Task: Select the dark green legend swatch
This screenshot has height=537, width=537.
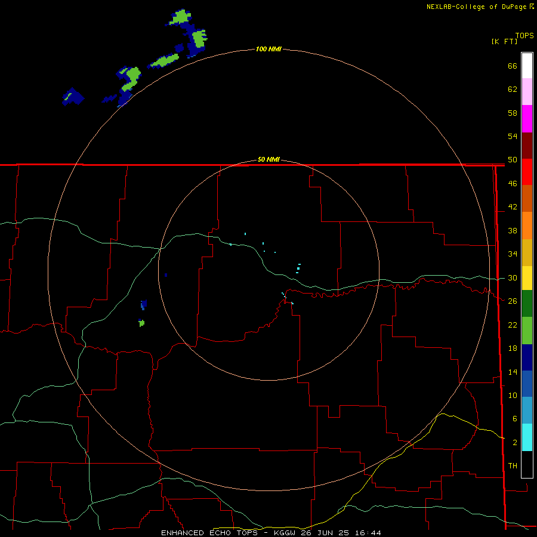Action: (x=527, y=304)
